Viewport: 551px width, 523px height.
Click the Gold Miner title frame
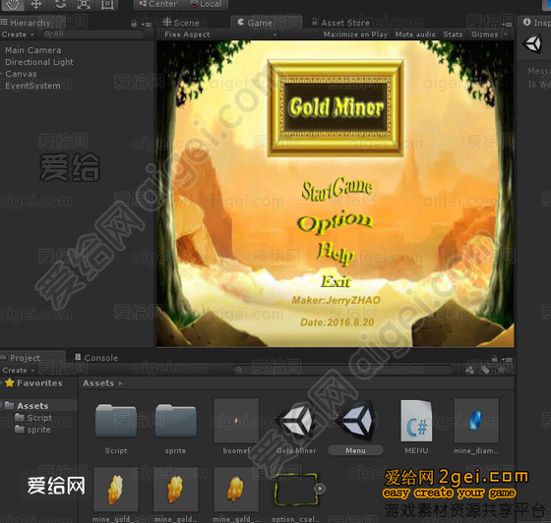coord(336,108)
